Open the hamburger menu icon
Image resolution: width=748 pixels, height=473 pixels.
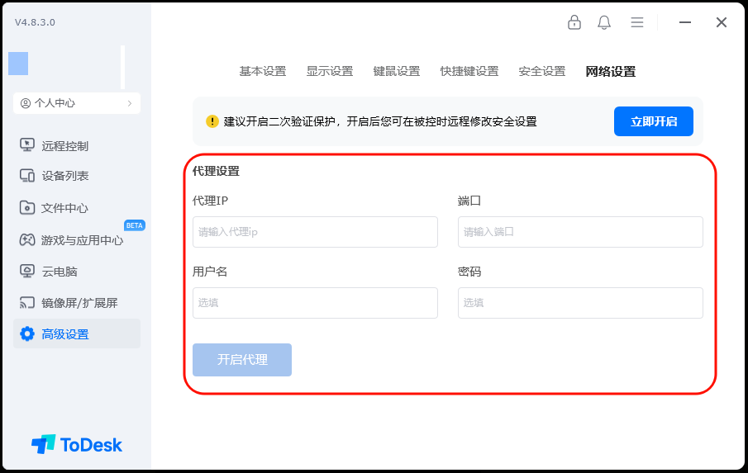click(x=637, y=22)
